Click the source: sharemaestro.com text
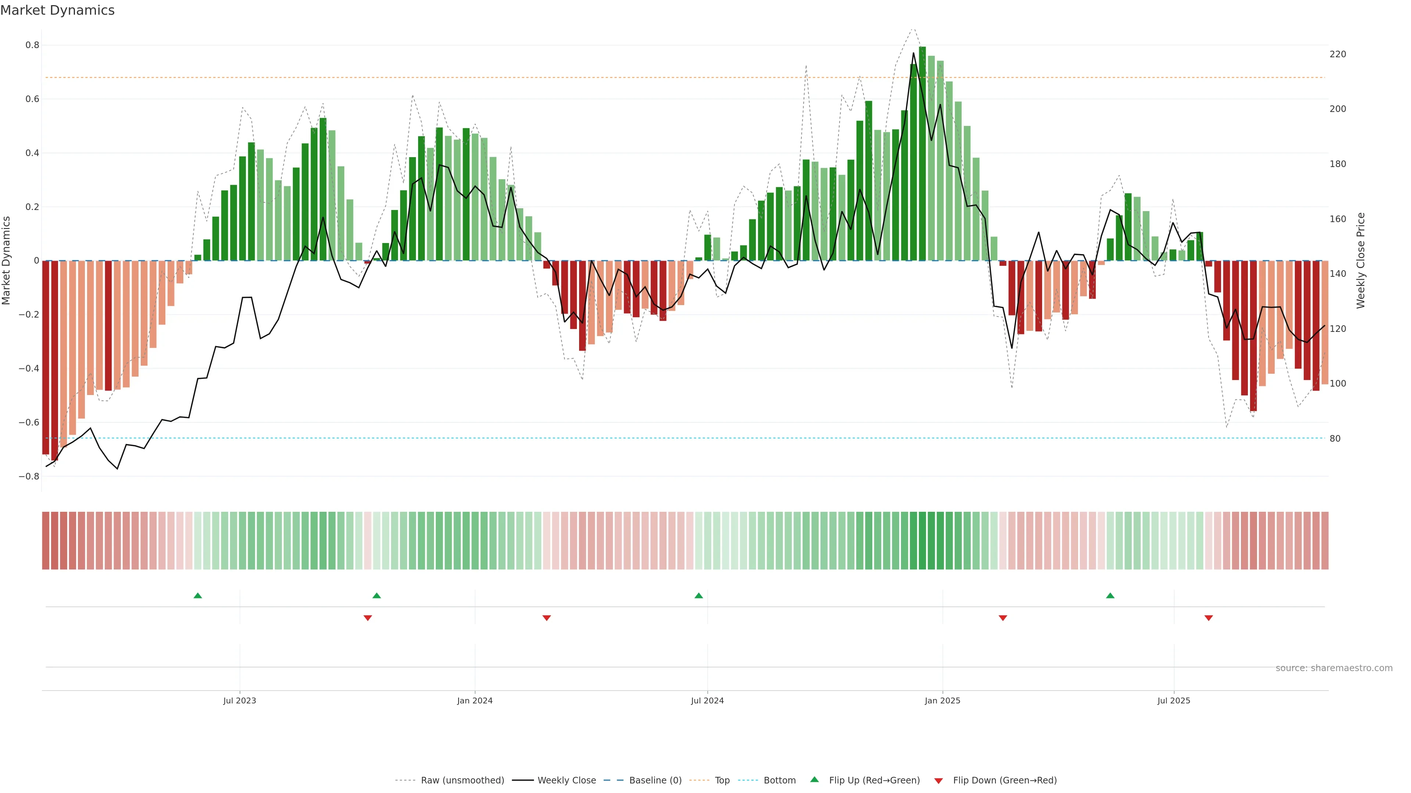1411x793 pixels. point(1334,668)
